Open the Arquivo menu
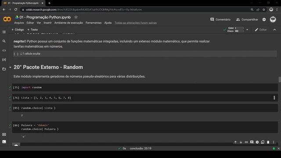 coord(19,23)
